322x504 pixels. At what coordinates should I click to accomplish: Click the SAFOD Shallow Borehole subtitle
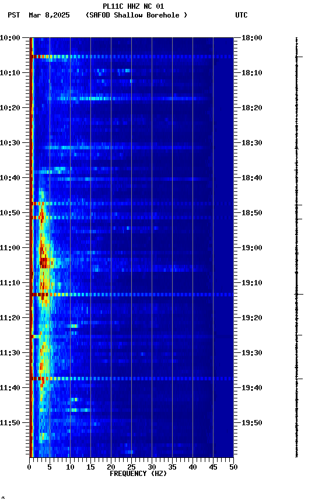click(x=136, y=15)
